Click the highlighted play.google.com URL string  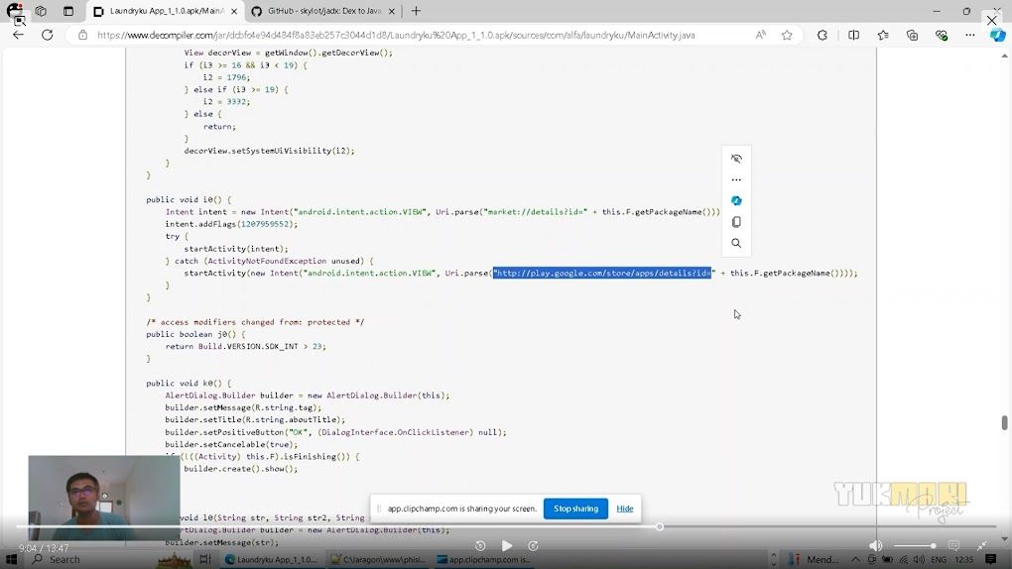602,273
